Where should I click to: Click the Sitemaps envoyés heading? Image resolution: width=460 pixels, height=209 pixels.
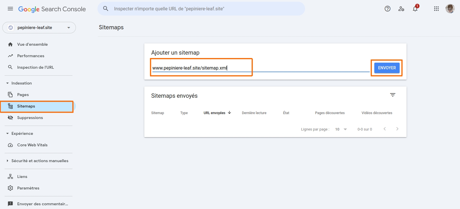174,96
